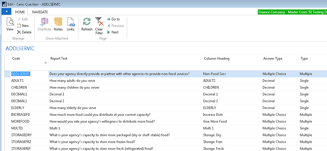
Task: Open the blue application menu dropdown
Action: point(6,12)
